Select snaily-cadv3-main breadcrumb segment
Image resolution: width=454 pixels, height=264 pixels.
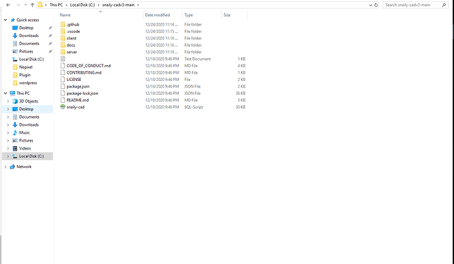pos(118,5)
